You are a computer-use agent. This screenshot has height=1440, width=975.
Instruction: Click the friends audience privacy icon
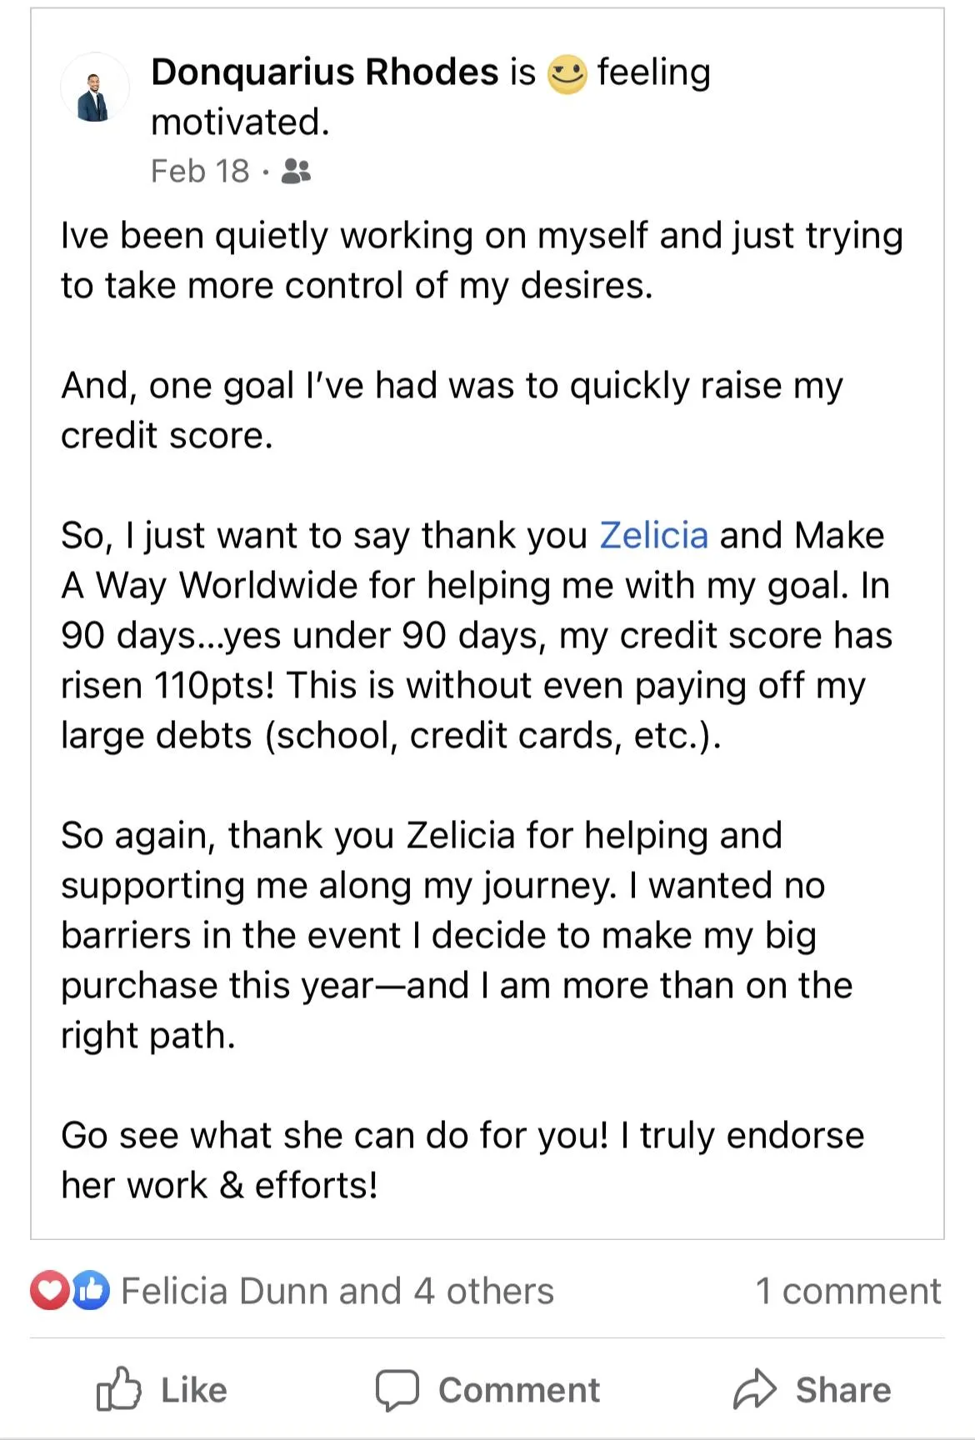click(296, 171)
